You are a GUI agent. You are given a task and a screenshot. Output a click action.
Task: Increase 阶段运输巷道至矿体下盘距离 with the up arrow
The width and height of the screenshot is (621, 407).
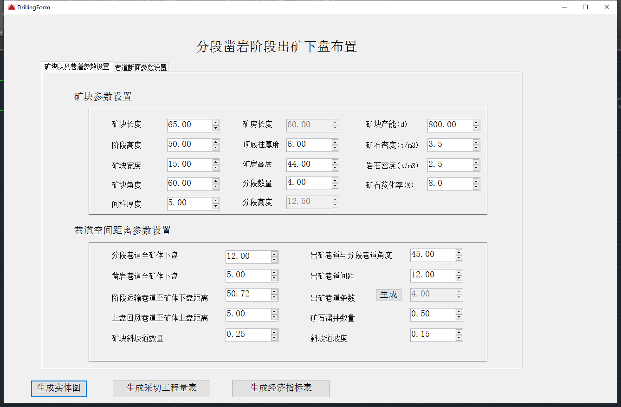274,292
